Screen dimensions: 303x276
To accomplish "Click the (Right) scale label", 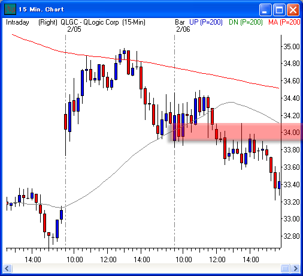I will [x=48, y=22].
